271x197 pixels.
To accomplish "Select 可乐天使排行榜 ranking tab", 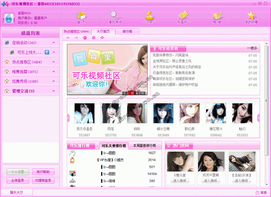I will [114, 146].
